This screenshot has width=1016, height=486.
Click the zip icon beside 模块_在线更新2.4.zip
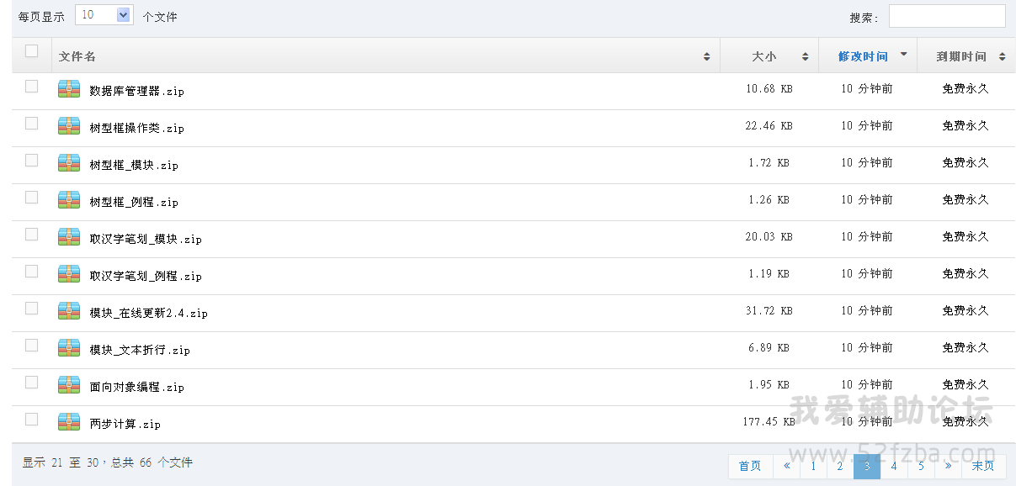tap(69, 311)
